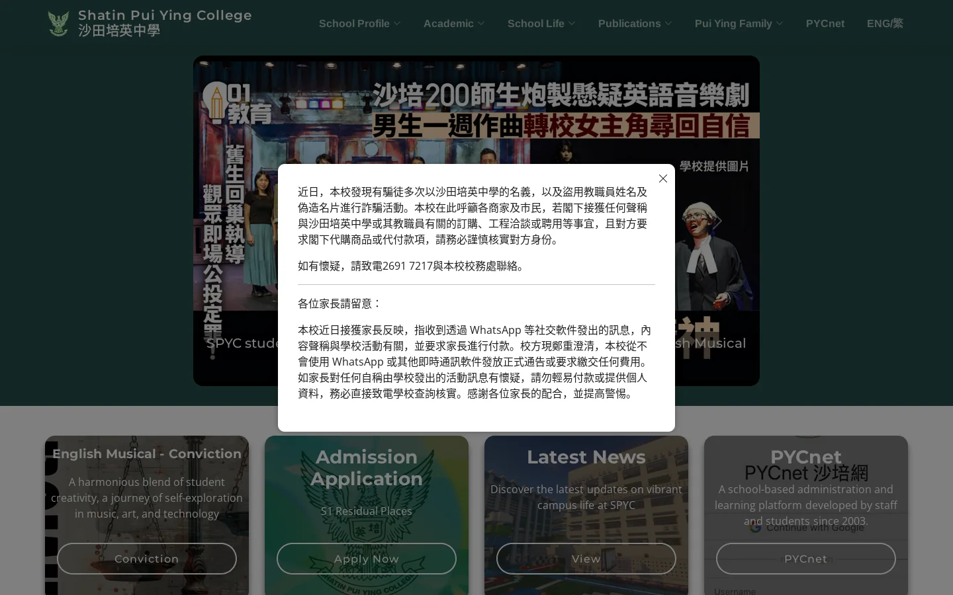
Task: Expand the Publications menu
Action: coord(635,23)
